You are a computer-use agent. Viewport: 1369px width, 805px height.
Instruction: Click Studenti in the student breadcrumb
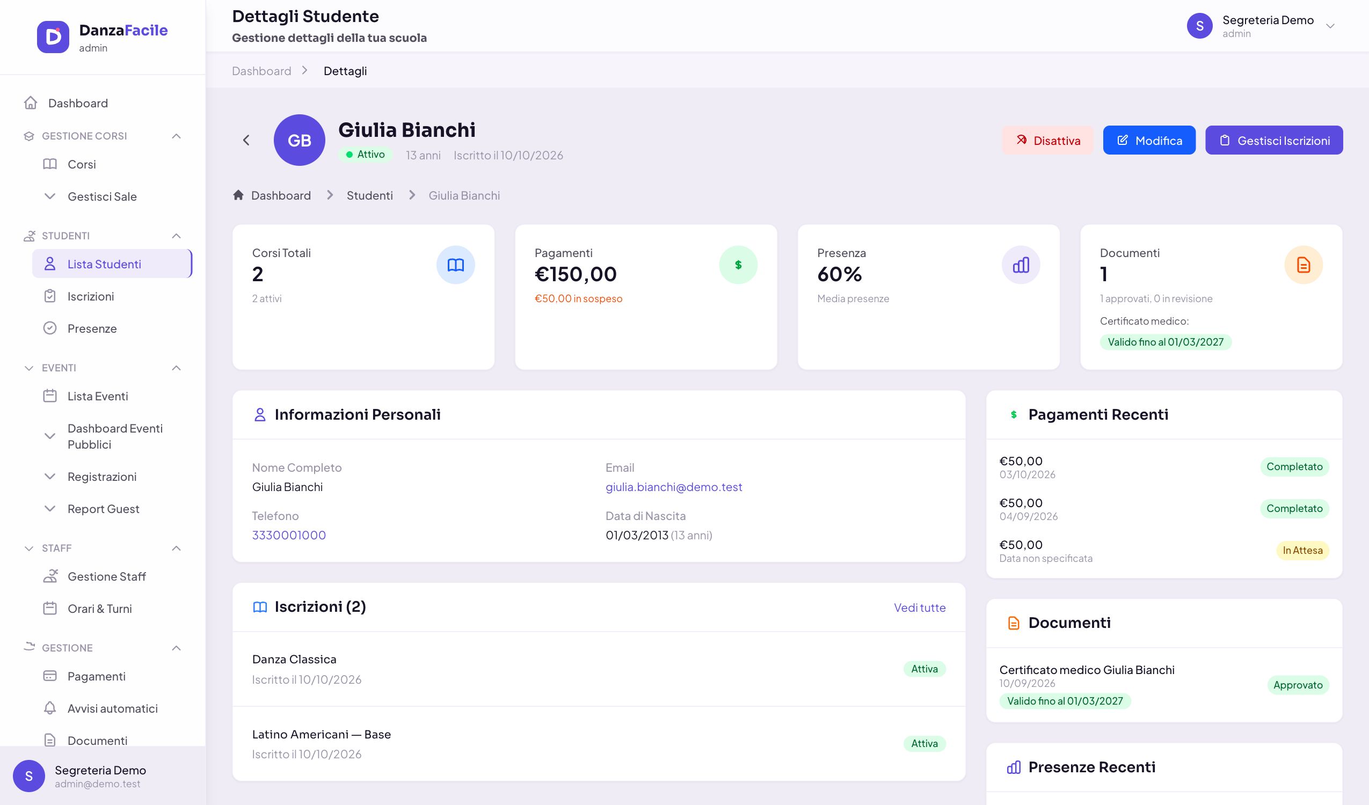(369, 195)
